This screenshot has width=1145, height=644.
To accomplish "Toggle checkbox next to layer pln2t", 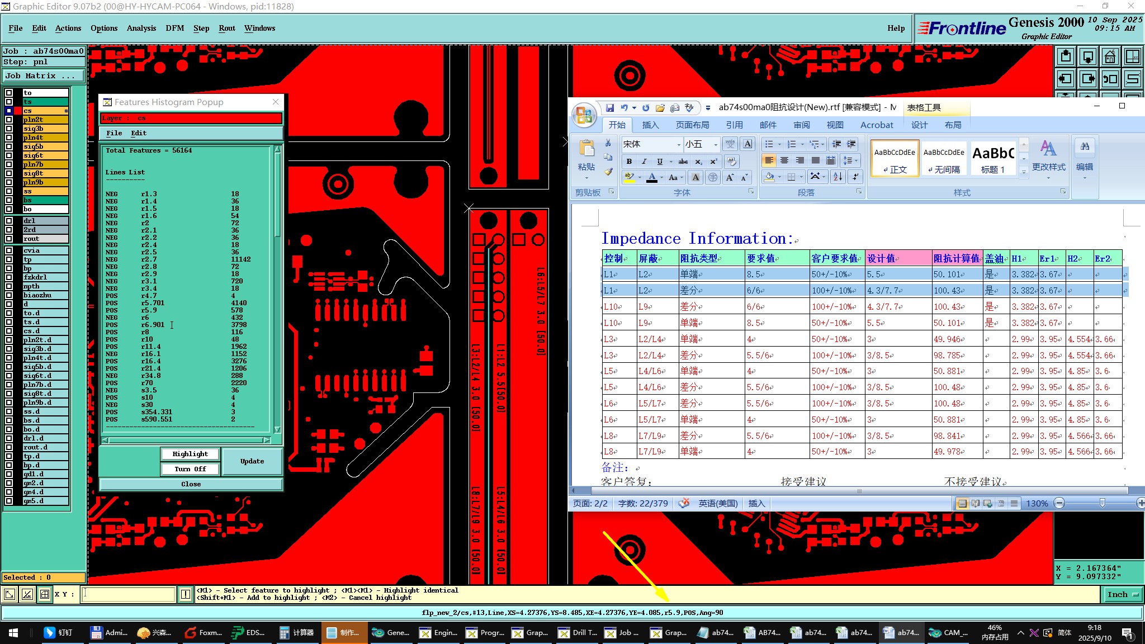I will [x=9, y=120].
